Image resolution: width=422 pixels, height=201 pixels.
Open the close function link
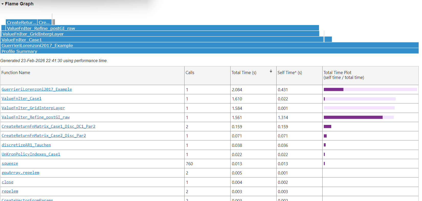[x=7, y=182]
